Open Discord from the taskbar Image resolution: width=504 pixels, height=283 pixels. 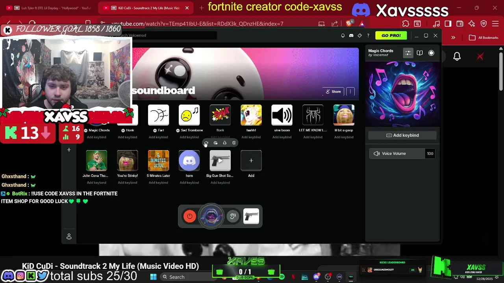tap(316, 277)
